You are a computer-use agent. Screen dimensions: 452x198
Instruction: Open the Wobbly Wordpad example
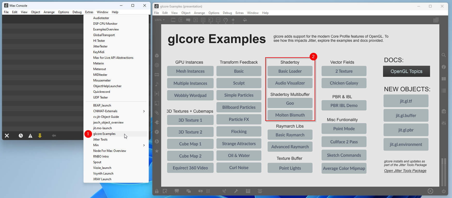190,95
